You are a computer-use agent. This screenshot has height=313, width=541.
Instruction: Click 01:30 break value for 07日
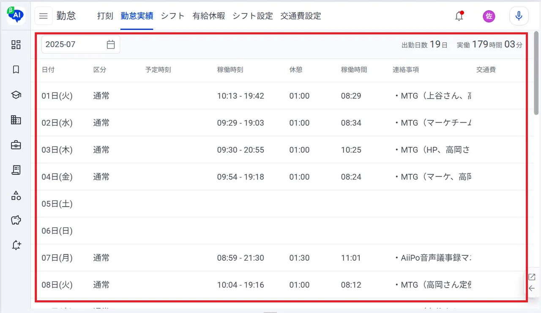tap(299, 258)
